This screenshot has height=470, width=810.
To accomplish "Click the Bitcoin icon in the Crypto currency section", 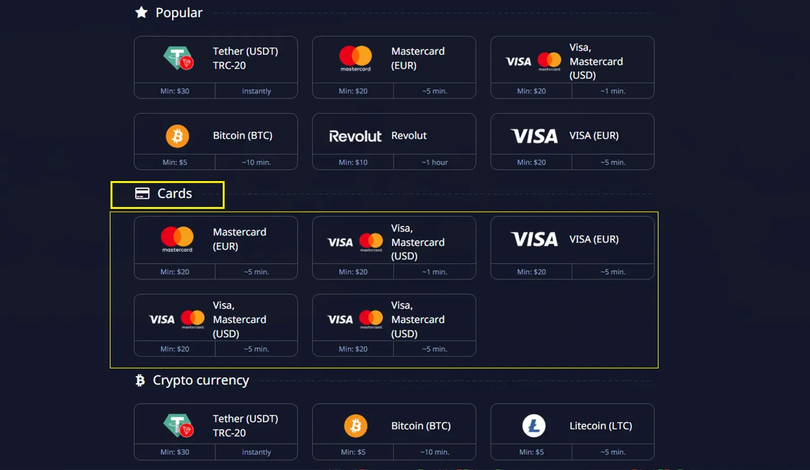I will 355,426.
